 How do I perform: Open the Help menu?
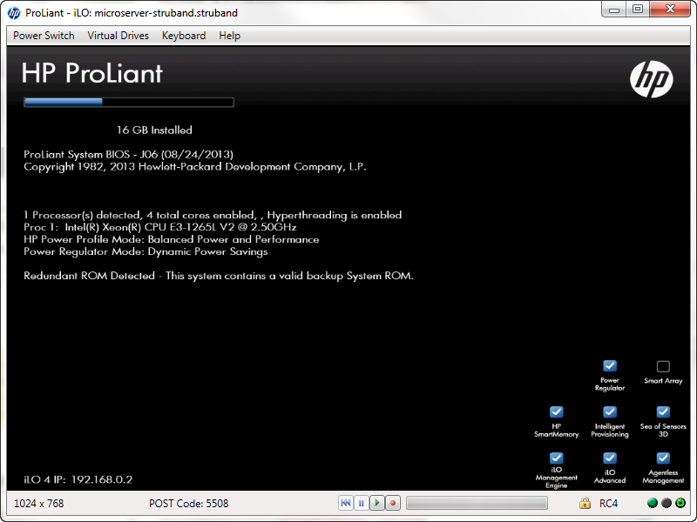tap(229, 36)
